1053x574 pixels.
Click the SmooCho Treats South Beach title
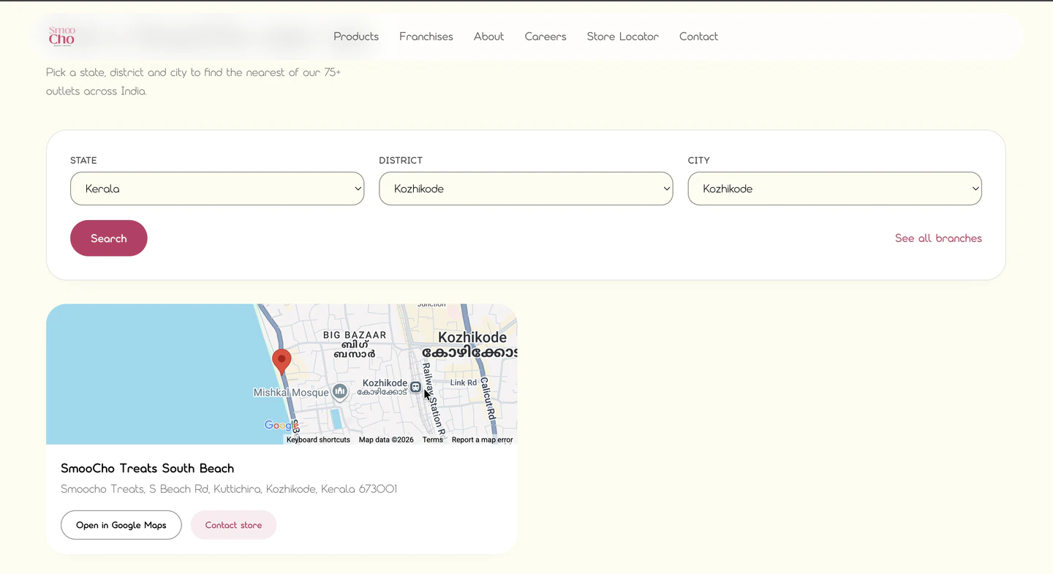[147, 468]
